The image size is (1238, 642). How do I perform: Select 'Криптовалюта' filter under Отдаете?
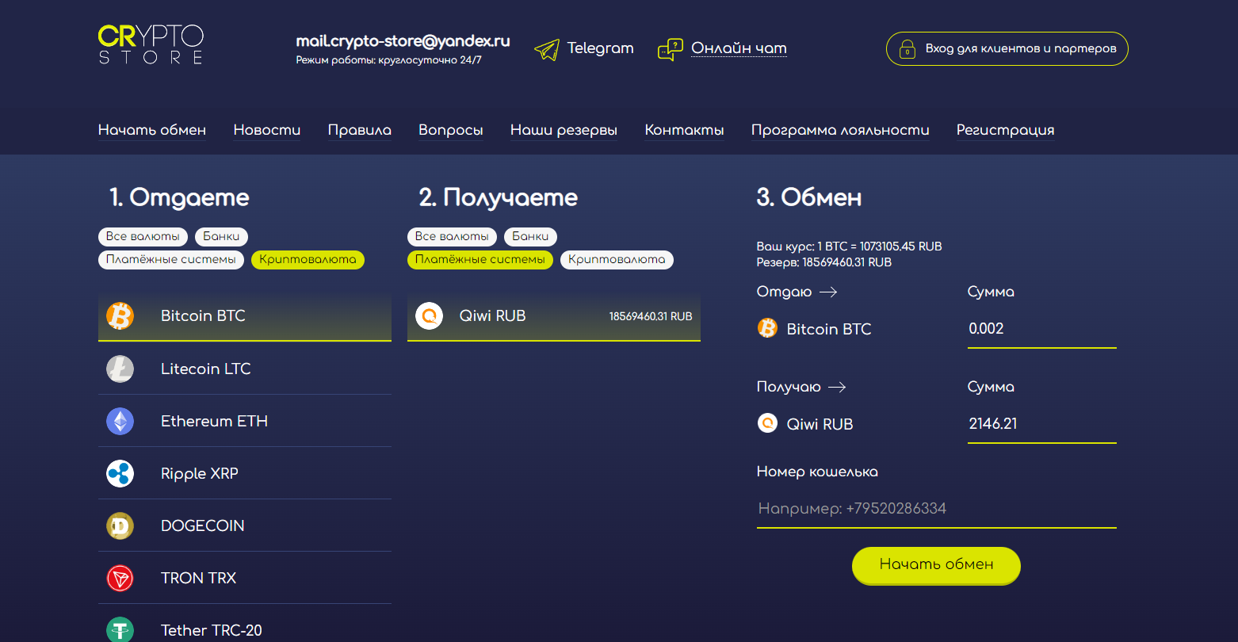pyautogui.click(x=308, y=259)
